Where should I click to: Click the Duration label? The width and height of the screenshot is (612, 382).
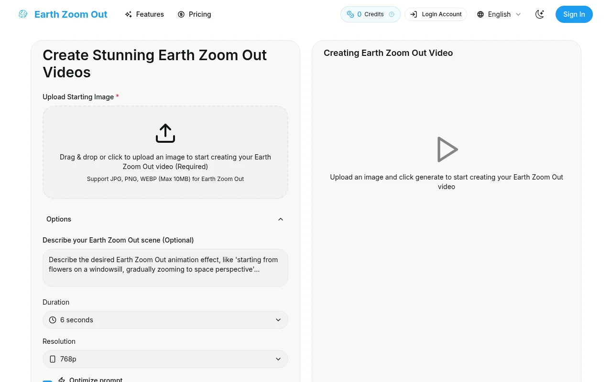[x=56, y=302]
